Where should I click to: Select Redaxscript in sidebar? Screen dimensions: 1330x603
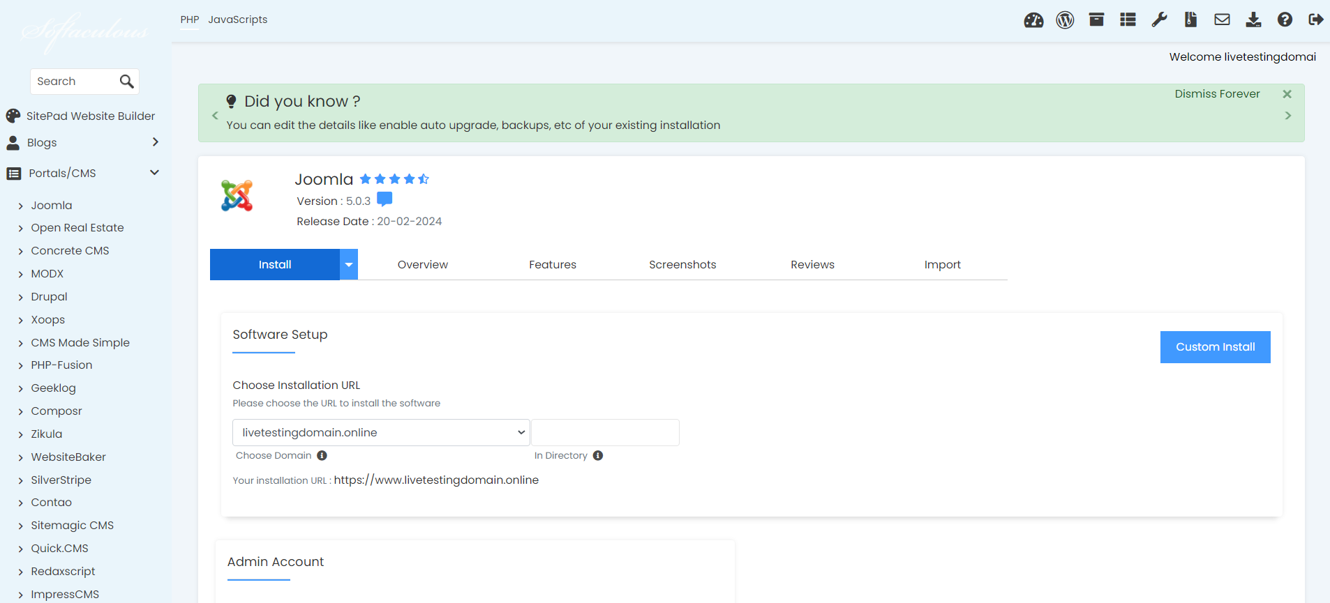pos(63,572)
